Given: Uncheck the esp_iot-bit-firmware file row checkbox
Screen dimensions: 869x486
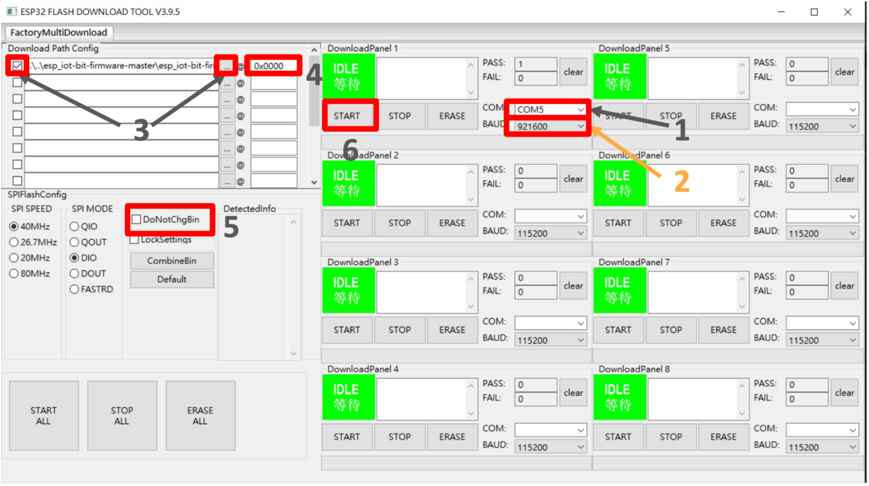Looking at the screenshot, I should click(17, 66).
